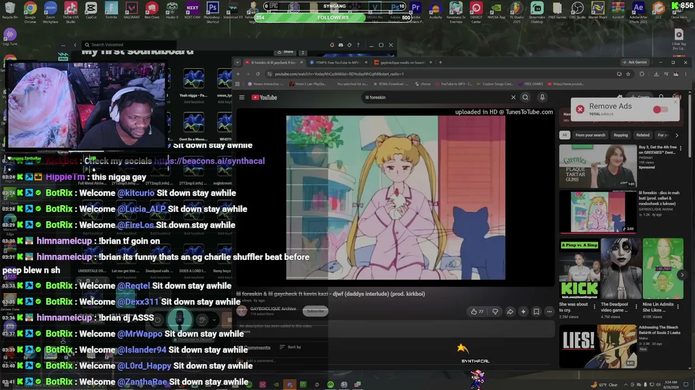The image size is (695, 390).
Task: Go back in the Chrome browser
Action: (x=238, y=74)
